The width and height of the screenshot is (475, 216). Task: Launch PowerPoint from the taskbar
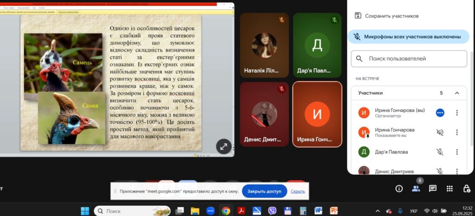tap(334, 211)
